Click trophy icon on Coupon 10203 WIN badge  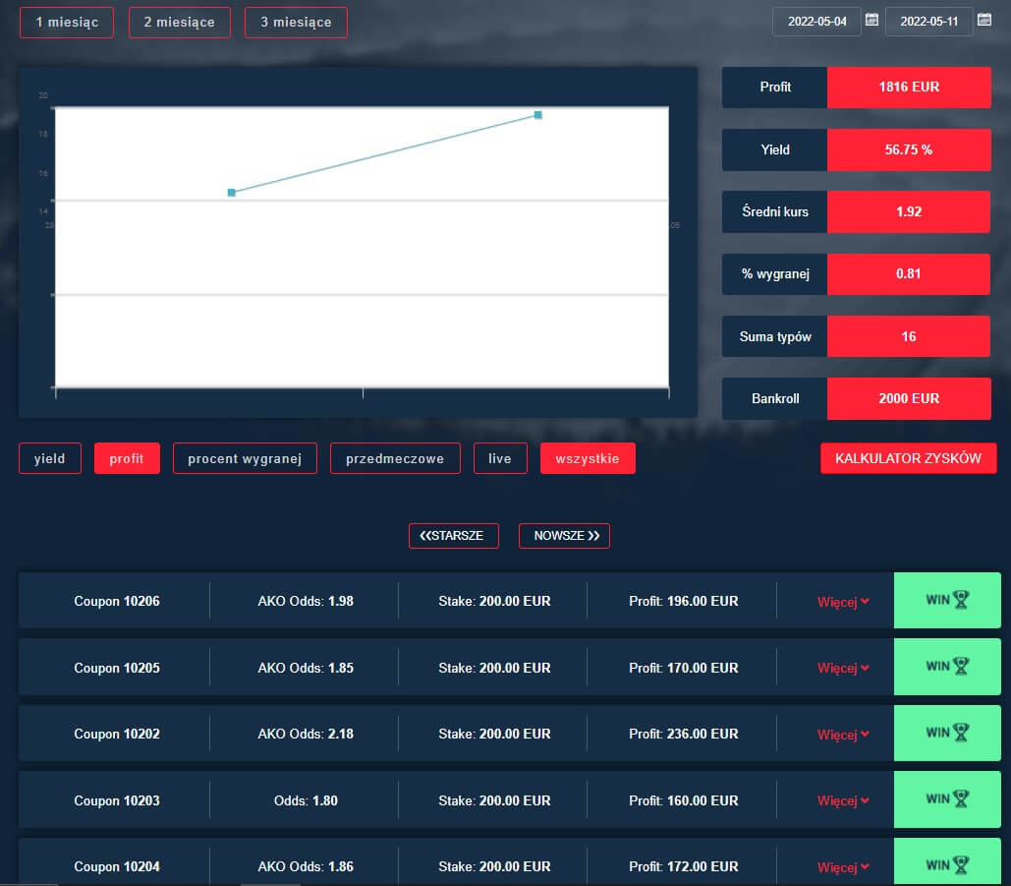click(x=960, y=799)
